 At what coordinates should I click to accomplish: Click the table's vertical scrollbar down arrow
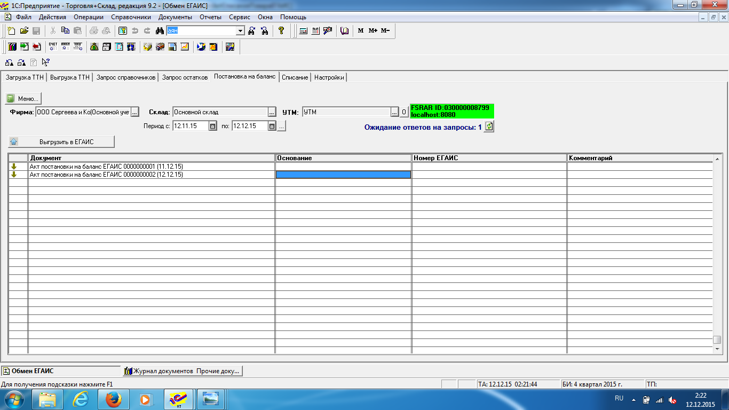pyautogui.click(x=717, y=349)
